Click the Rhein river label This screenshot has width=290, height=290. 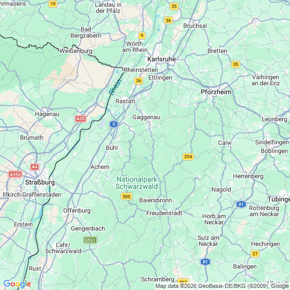pos(115,87)
